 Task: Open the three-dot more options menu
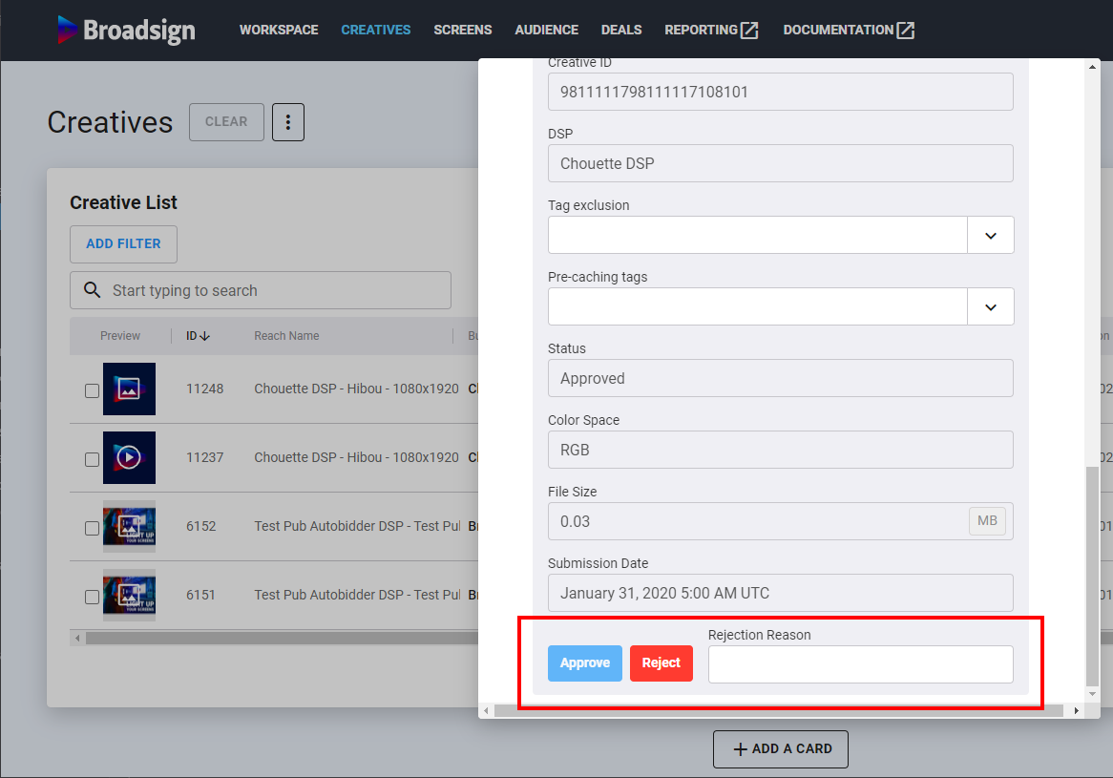[288, 122]
